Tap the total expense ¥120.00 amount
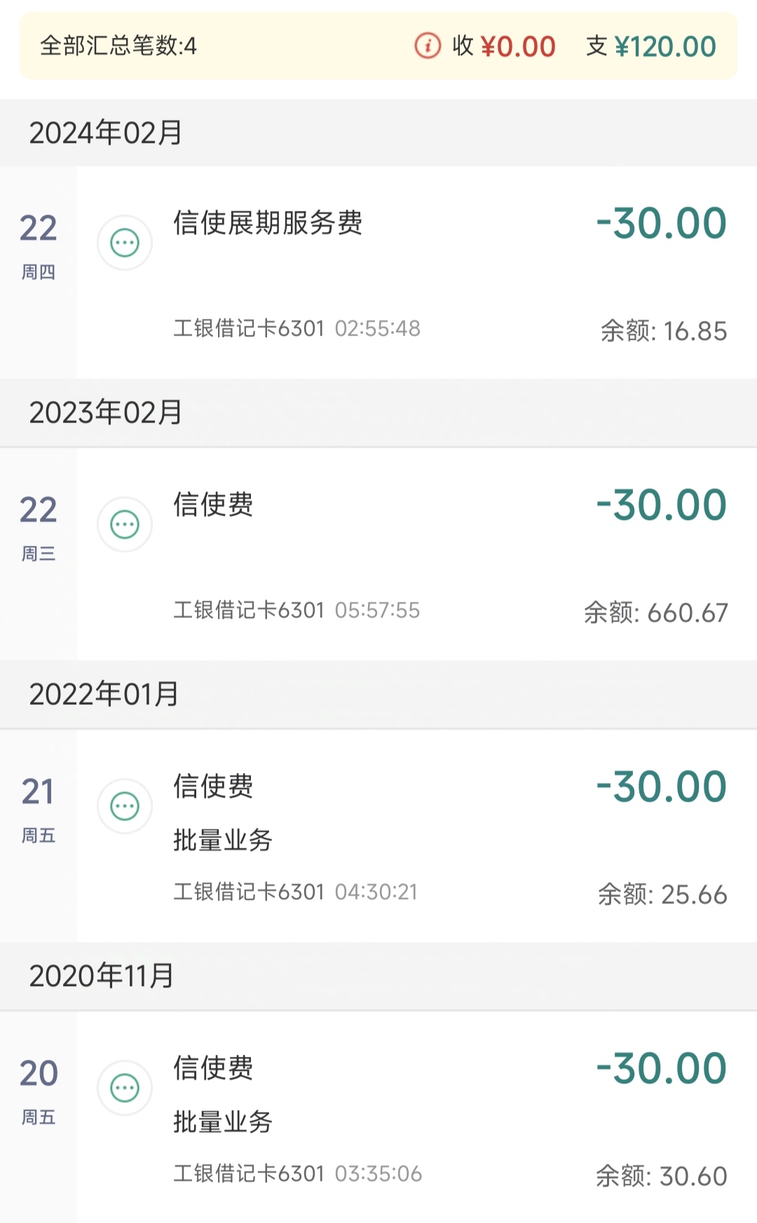Viewport: 757px width, 1223px height. point(664,47)
